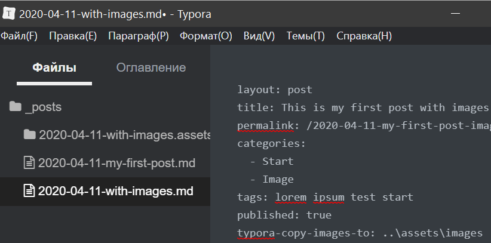The height and width of the screenshot is (243, 491).
Task: Click the typora-copy-images-to line
Action: tap(358, 233)
